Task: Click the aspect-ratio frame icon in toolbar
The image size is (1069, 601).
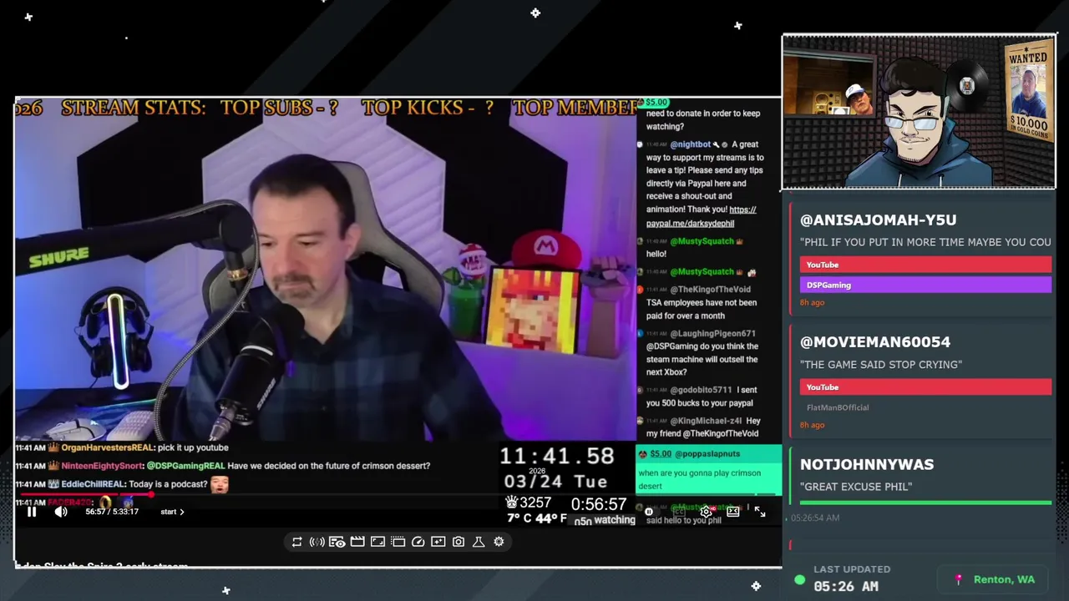Action: pos(377,542)
